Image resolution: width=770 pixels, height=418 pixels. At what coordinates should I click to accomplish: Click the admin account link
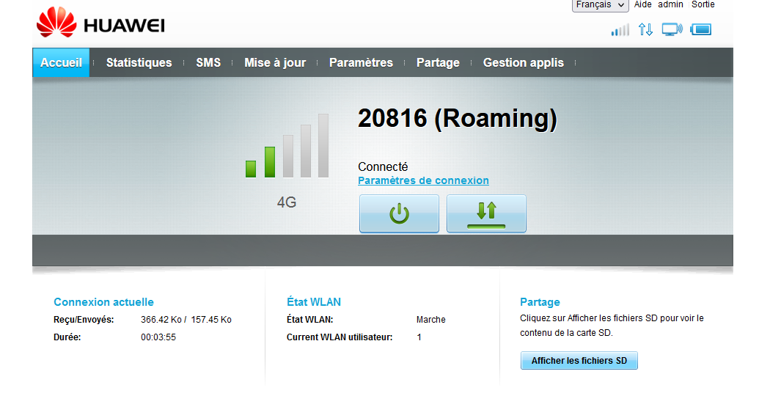tap(670, 4)
